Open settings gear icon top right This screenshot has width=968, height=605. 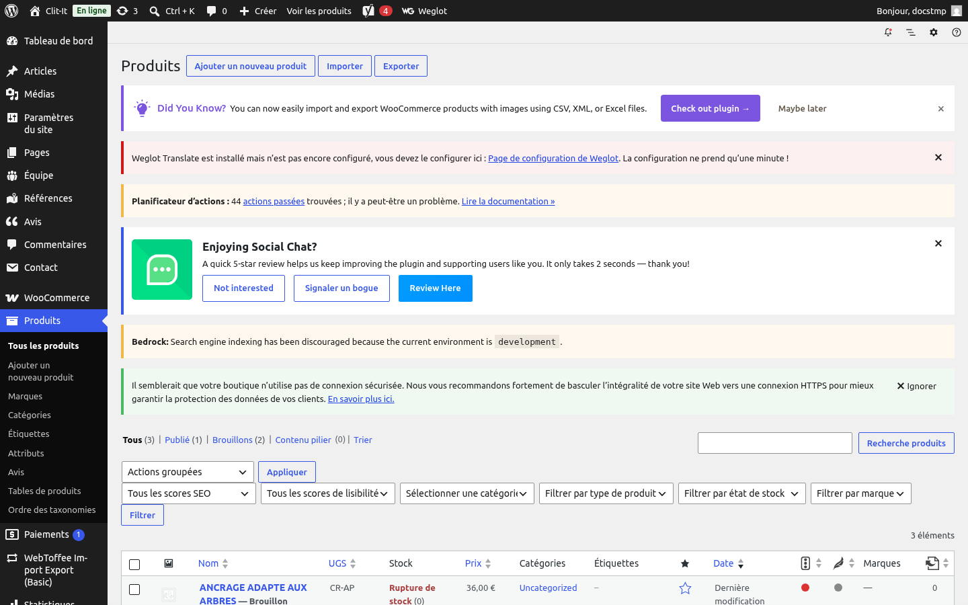(x=934, y=32)
